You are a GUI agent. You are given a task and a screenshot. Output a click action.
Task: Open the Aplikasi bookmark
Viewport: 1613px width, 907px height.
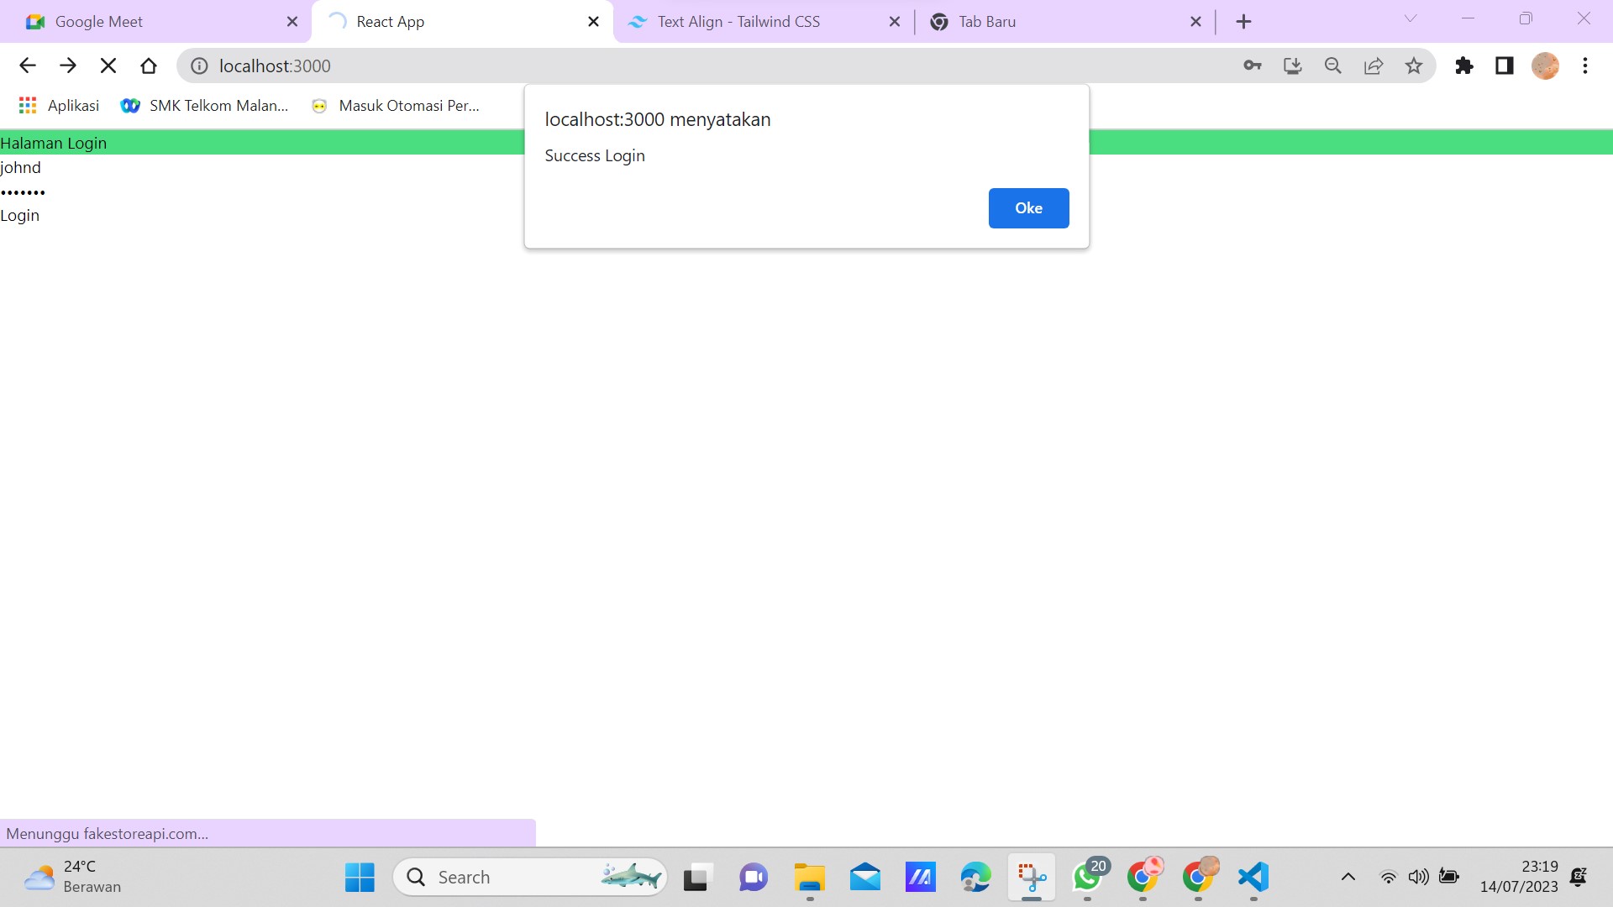57,105
